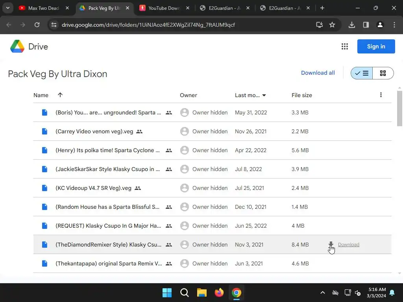Reload the current page
Image resolution: width=403 pixels, height=302 pixels.
(x=37, y=25)
